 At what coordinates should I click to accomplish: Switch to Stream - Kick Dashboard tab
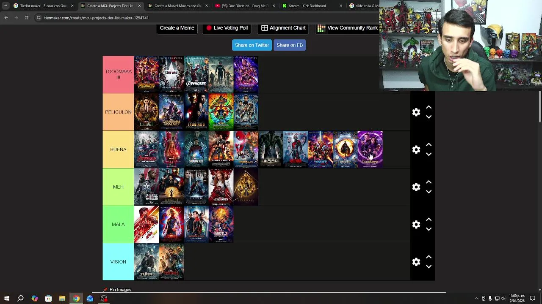(x=312, y=6)
